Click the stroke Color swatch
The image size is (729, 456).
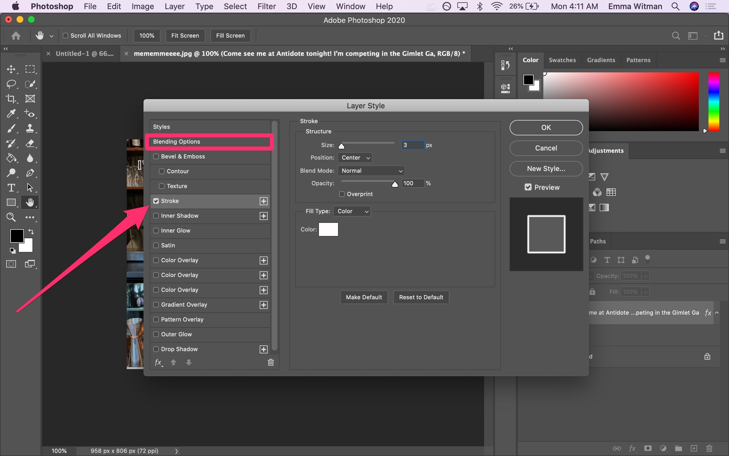coord(328,229)
